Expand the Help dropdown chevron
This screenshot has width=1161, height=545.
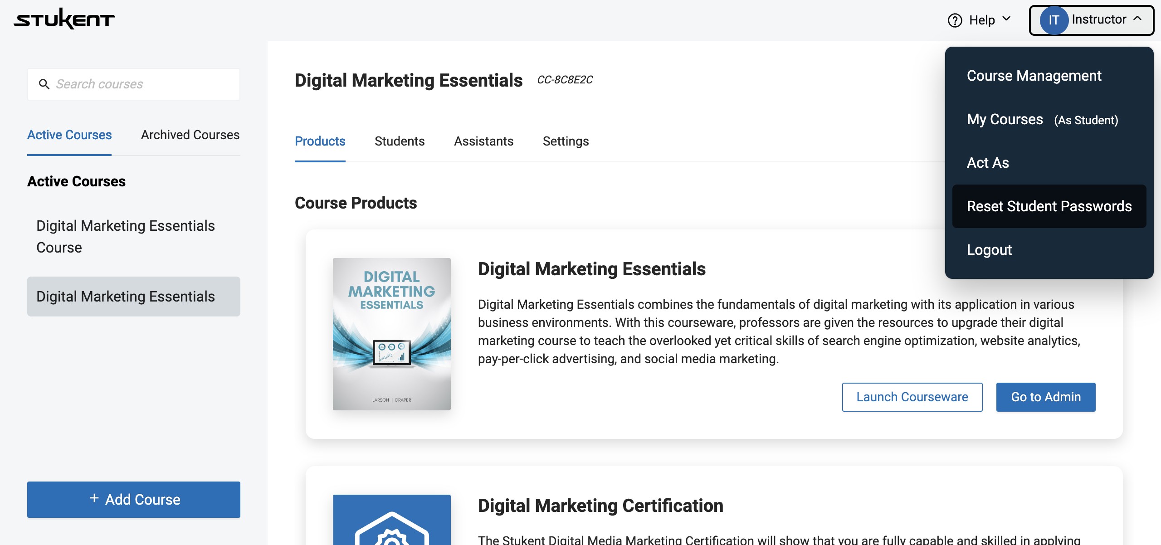click(x=1006, y=19)
